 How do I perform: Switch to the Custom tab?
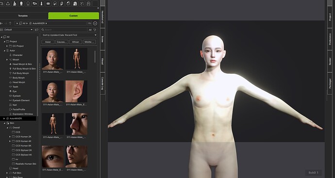tap(73, 16)
